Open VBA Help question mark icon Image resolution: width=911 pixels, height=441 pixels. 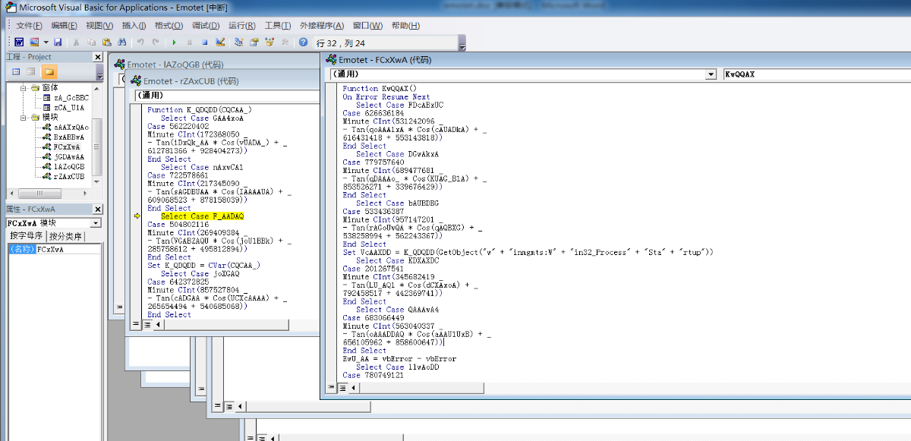point(303,43)
